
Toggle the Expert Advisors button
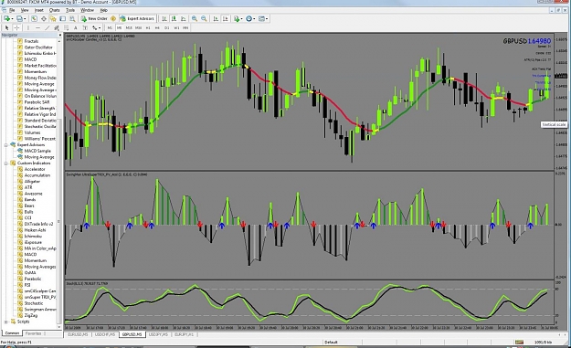(x=137, y=18)
